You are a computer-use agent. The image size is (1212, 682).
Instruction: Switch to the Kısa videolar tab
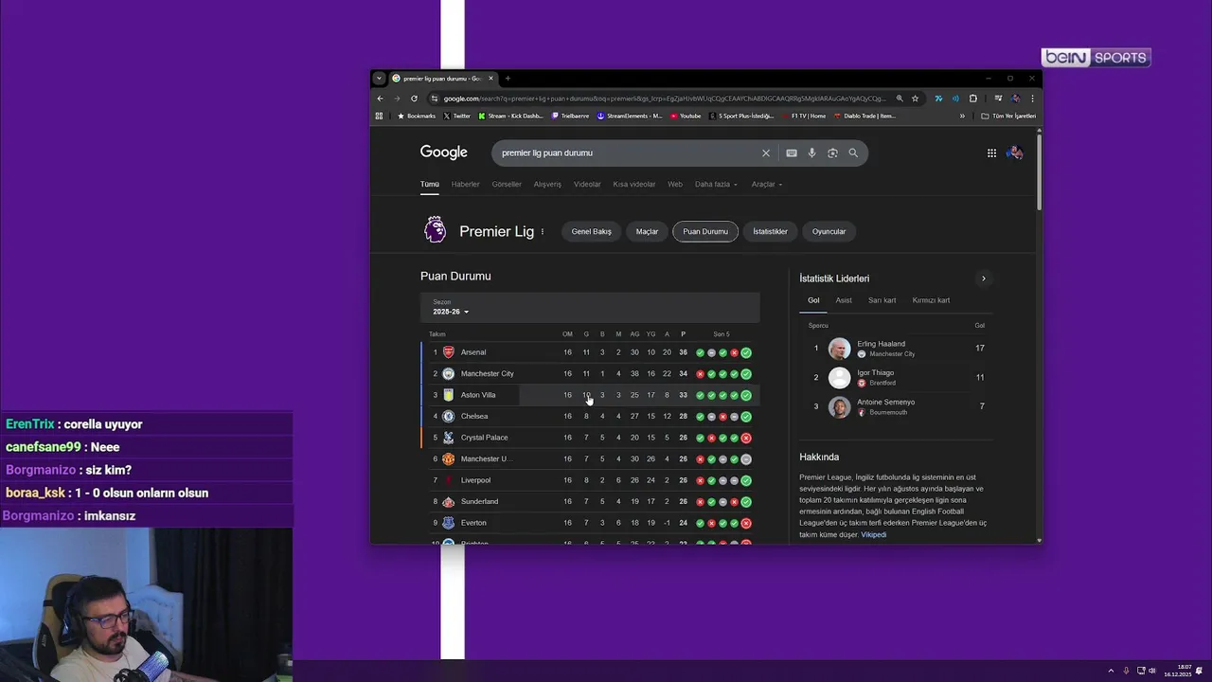(x=634, y=184)
